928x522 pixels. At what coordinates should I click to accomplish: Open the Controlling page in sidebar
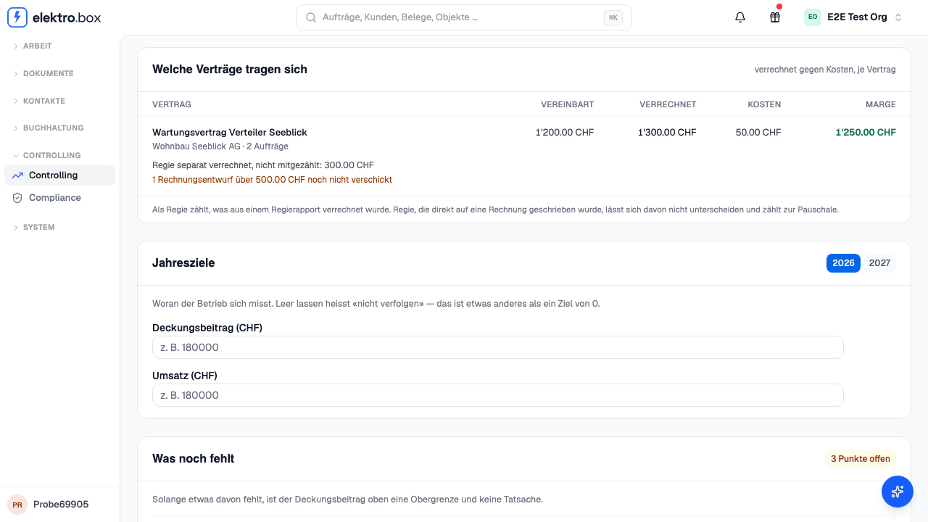click(x=59, y=175)
